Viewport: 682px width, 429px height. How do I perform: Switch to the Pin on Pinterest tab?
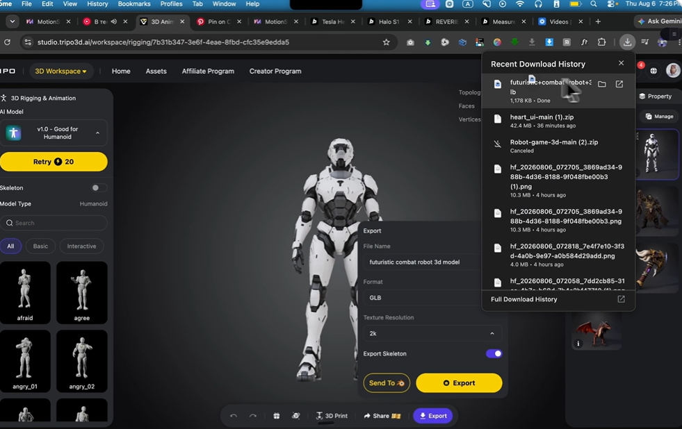(x=219, y=22)
